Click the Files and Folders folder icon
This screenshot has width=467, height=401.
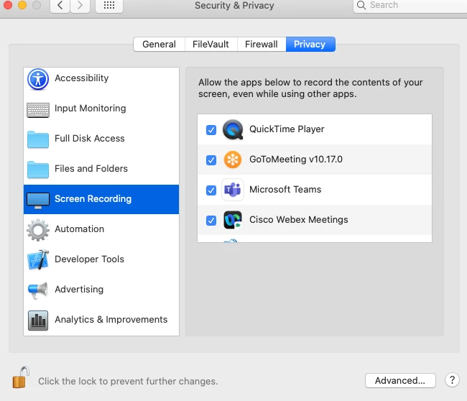(x=38, y=170)
